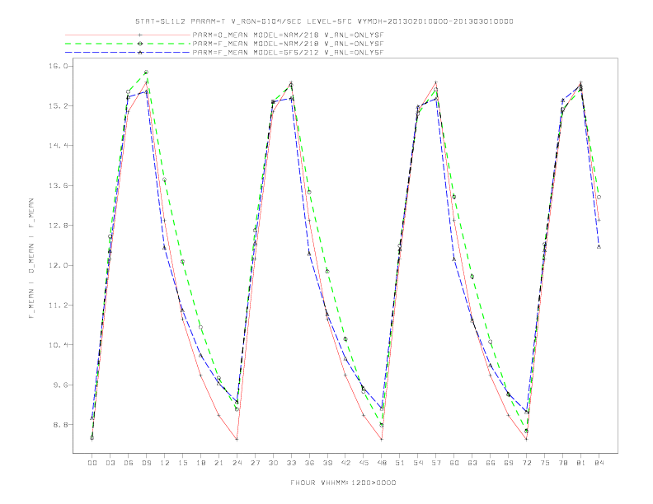This screenshot has height=504, width=653.
Task: Click x-axis forecast hour label 66
Action: click(491, 463)
